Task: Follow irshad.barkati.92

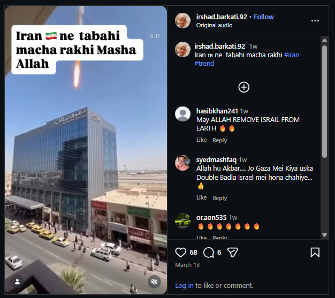Action: [264, 17]
